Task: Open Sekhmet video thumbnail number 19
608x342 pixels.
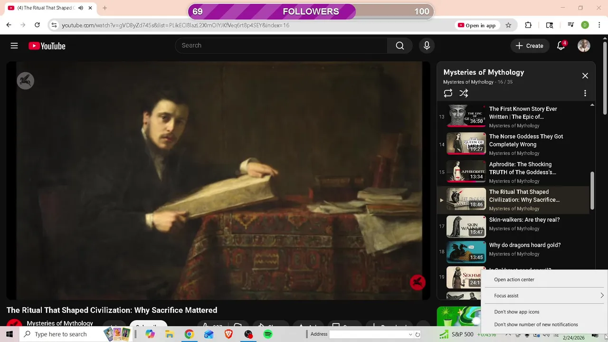Action: 464,278
